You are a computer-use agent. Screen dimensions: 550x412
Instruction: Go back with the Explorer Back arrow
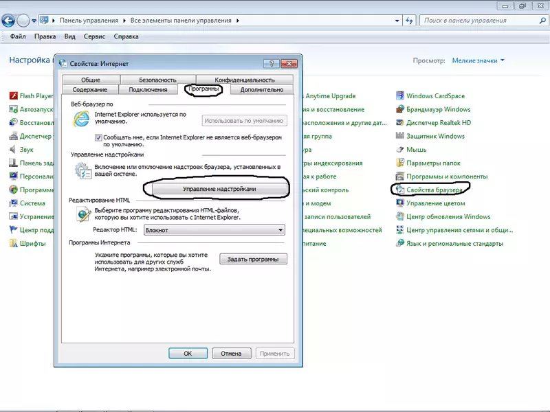8,21
